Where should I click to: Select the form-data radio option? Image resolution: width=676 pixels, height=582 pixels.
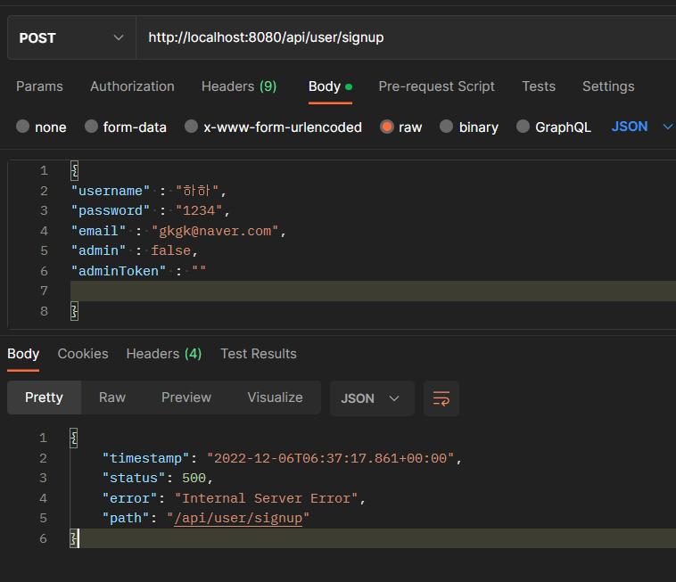[91, 127]
